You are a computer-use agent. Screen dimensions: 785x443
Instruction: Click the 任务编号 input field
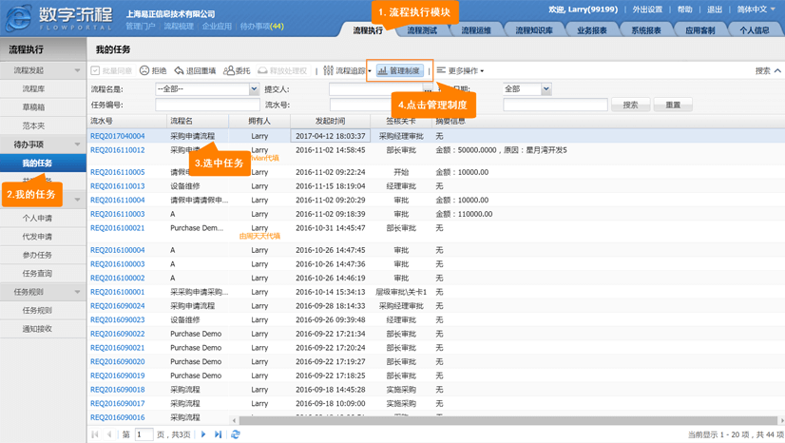[207, 105]
